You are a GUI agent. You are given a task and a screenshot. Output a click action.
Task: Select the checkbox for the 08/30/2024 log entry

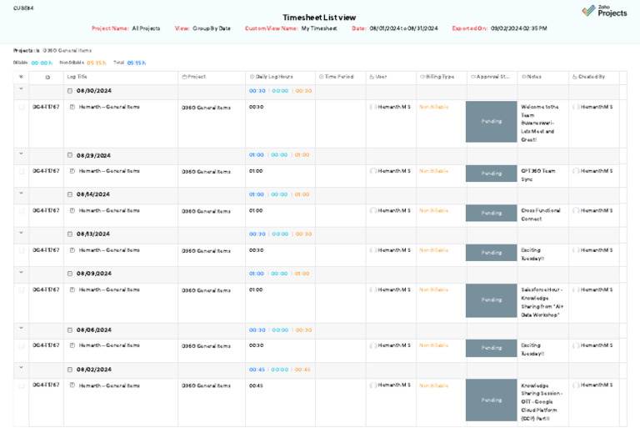click(x=21, y=107)
